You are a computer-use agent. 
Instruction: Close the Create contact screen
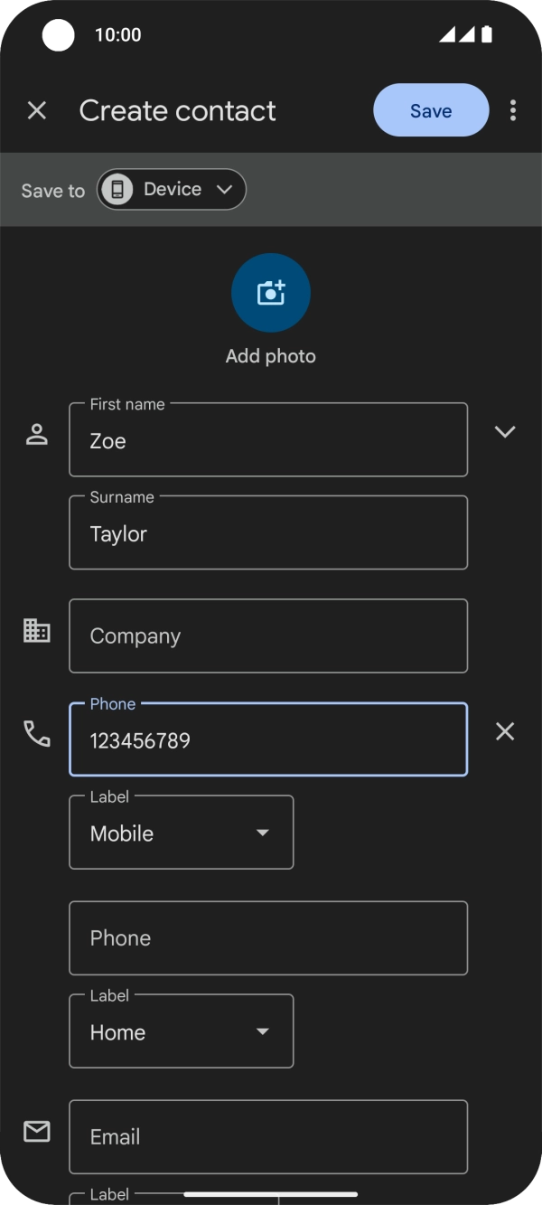[x=37, y=110]
